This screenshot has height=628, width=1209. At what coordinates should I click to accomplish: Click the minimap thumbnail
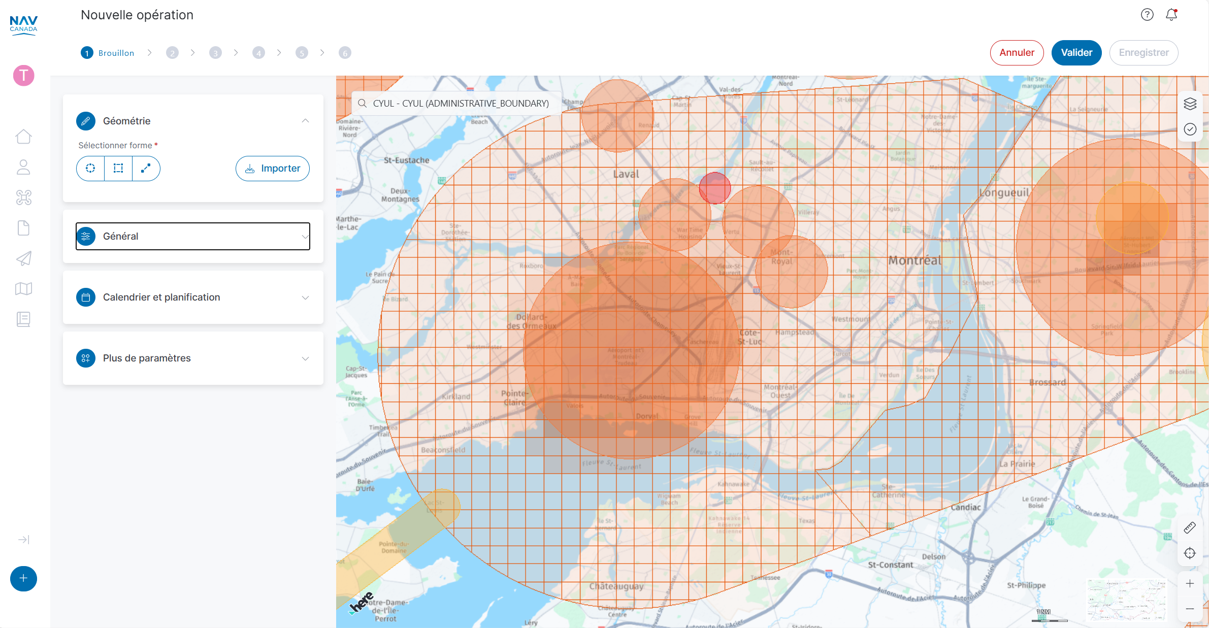click(1126, 601)
